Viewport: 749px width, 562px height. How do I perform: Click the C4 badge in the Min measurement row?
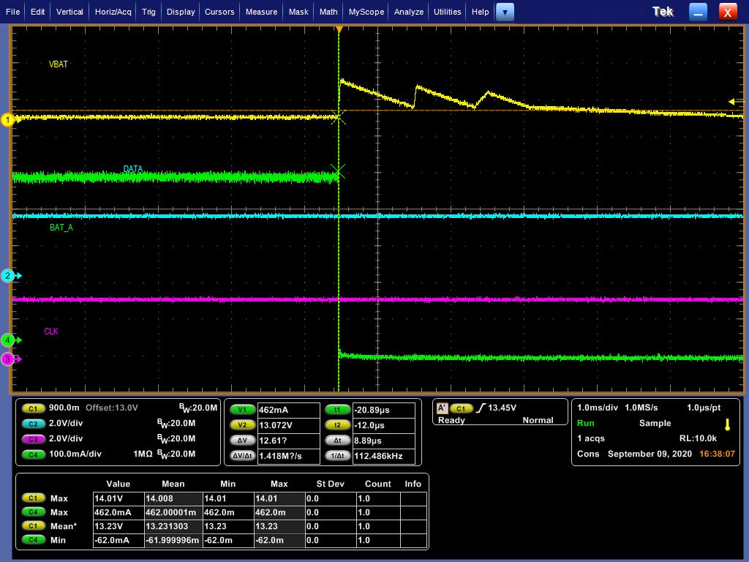point(32,540)
